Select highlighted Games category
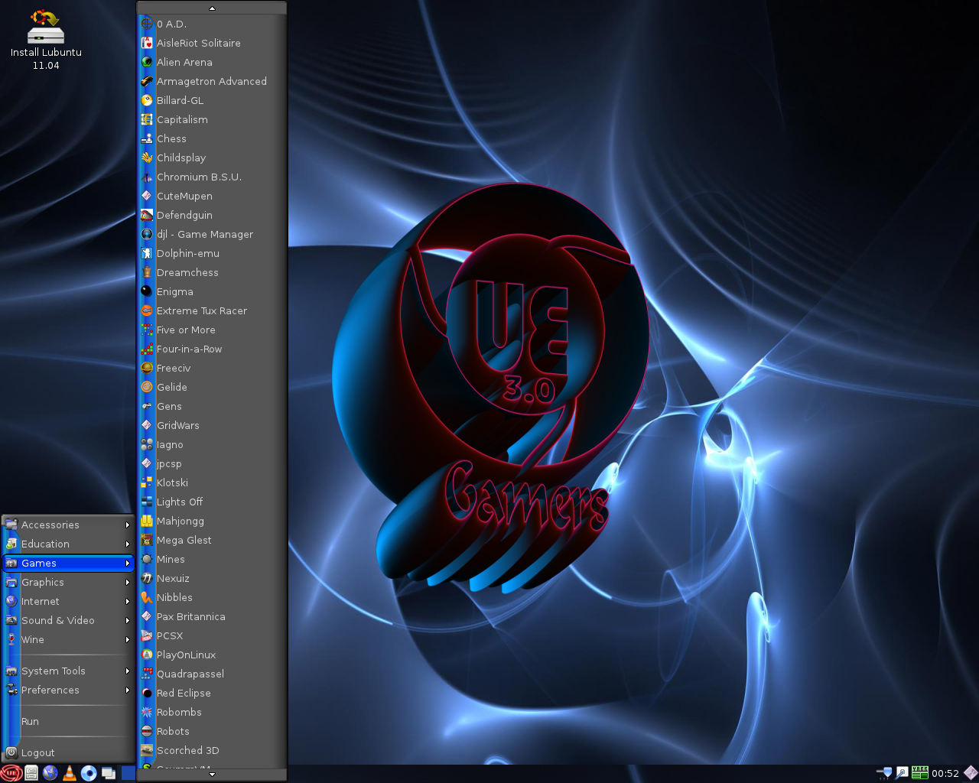The width and height of the screenshot is (979, 783). pos(68,563)
